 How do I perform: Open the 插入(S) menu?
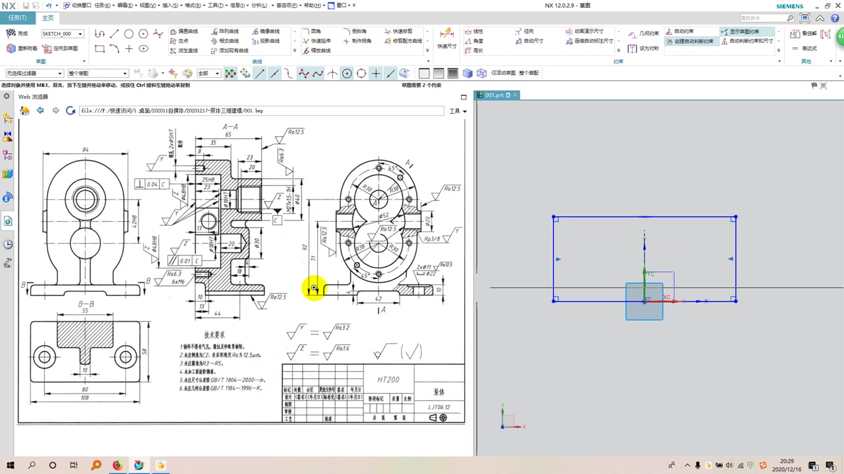click(170, 5)
